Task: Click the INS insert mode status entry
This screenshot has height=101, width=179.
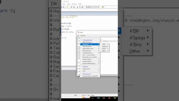Action: 88,95
